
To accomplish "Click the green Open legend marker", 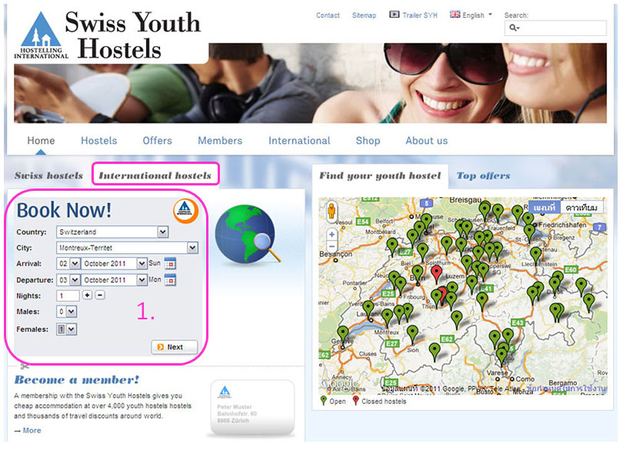I will click(323, 400).
